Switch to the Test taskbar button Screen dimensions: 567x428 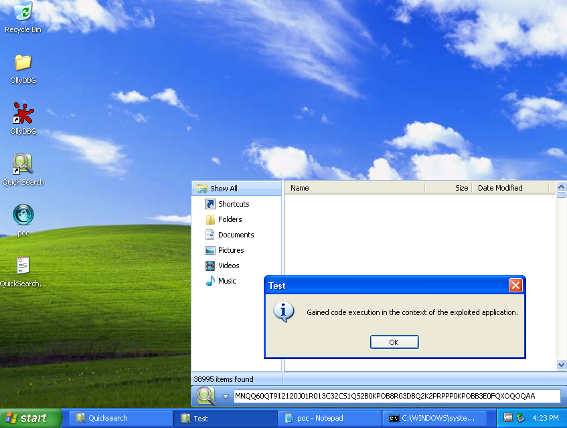pos(226,418)
